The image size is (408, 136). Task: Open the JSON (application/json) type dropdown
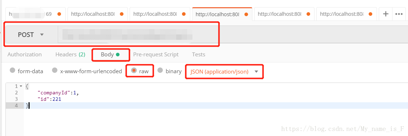pyautogui.click(x=224, y=72)
